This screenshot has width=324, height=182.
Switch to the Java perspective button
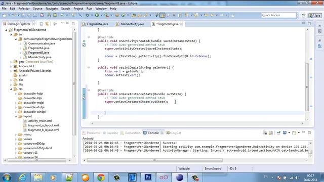[x=315, y=16]
